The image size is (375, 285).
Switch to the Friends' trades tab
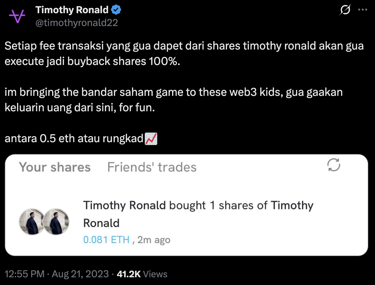152,167
